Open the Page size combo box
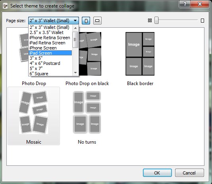The height and width of the screenshot is (184, 212). click(54, 21)
